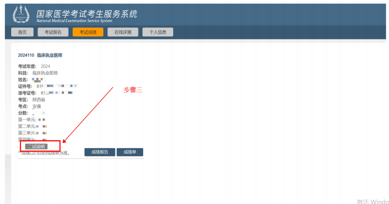This screenshot has width=389, height=204.
Task: Open the 个人信息 tab
Action: [x=158, y=32]
